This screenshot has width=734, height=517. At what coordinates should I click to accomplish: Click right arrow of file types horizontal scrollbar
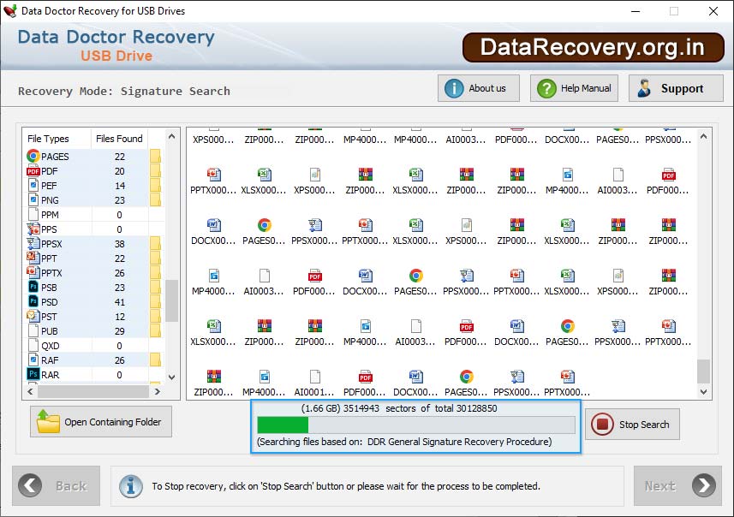click(158, 392)
